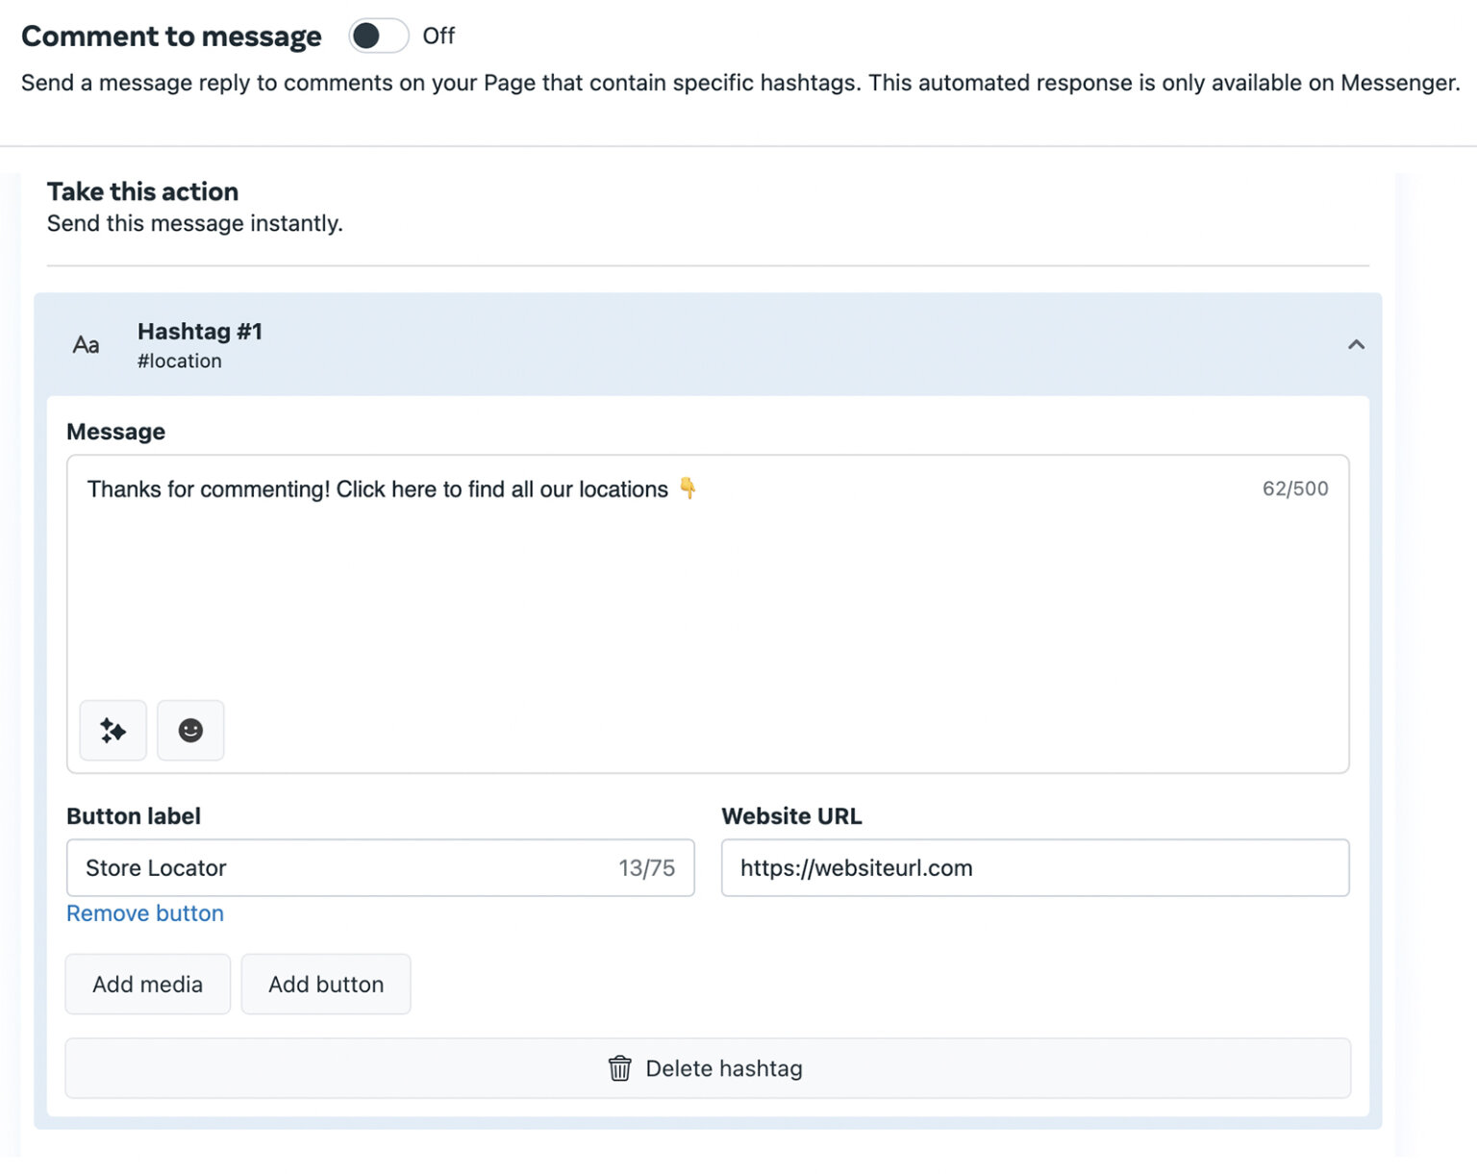Collapse the Hashtag #1 section with the chevron
The image size is (1477, 1174).
1357,343
